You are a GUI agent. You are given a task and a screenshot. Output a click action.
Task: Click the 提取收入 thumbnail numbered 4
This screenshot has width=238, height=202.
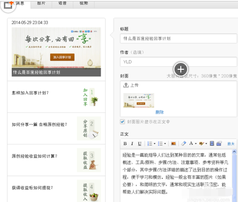(89, 191)
